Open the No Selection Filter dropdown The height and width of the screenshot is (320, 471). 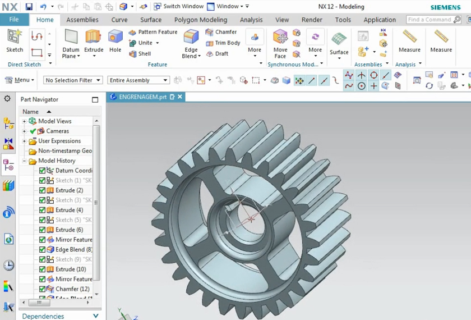click(73, 80)
